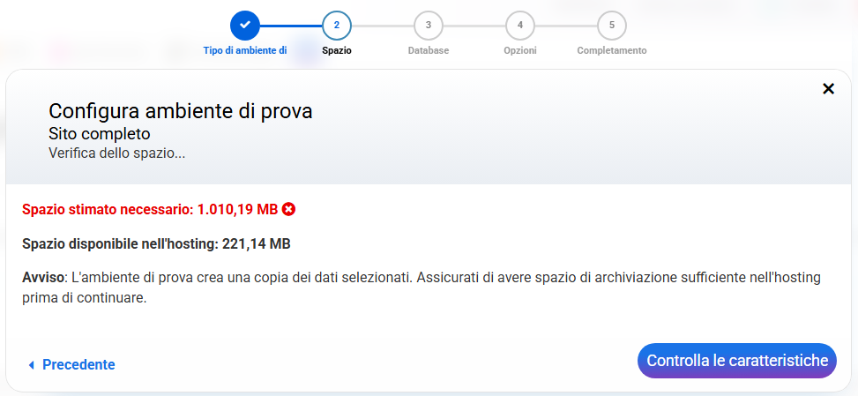Open the 'Opzioni' step label
The image size is (858, 396).
pos(520,50)
